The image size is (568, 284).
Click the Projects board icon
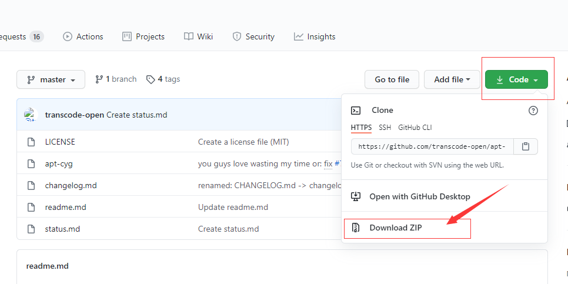point(127,36)
